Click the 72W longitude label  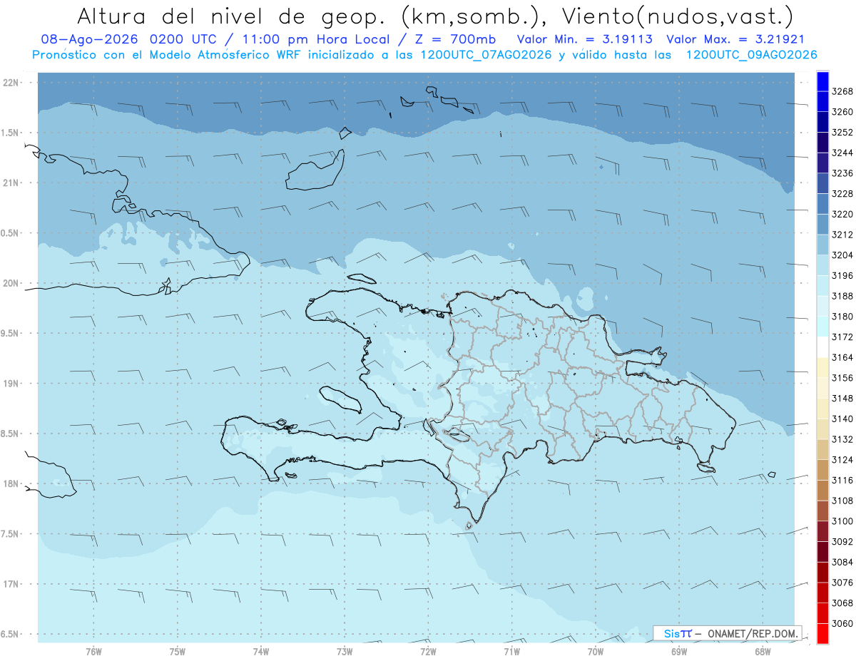[x=428, y=652]
